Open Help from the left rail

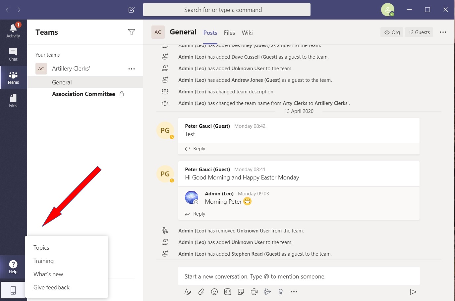point(13,267)
